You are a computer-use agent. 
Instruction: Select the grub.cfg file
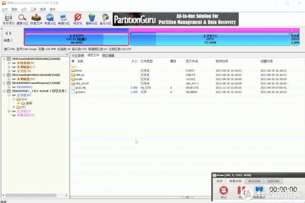[79, 88]
